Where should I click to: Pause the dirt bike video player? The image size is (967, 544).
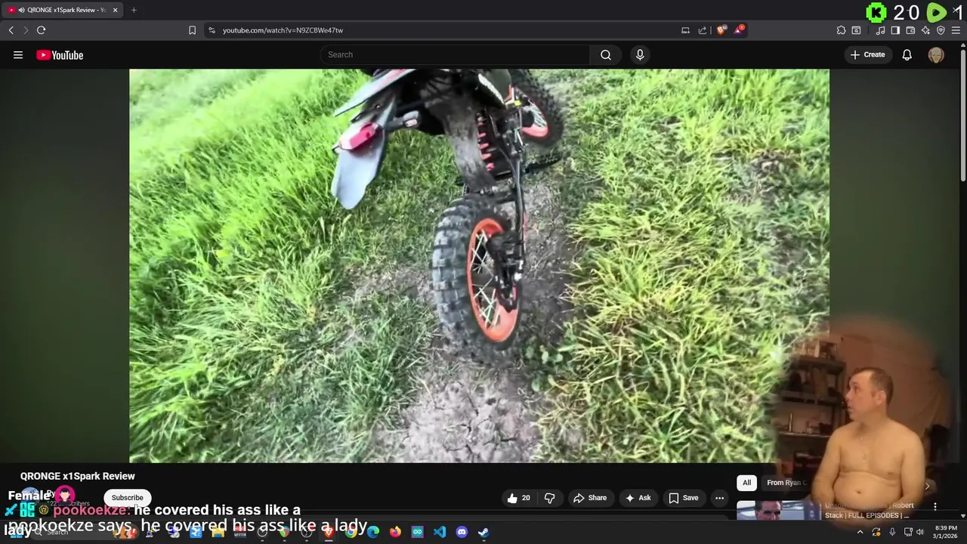[x=479, y=265]
